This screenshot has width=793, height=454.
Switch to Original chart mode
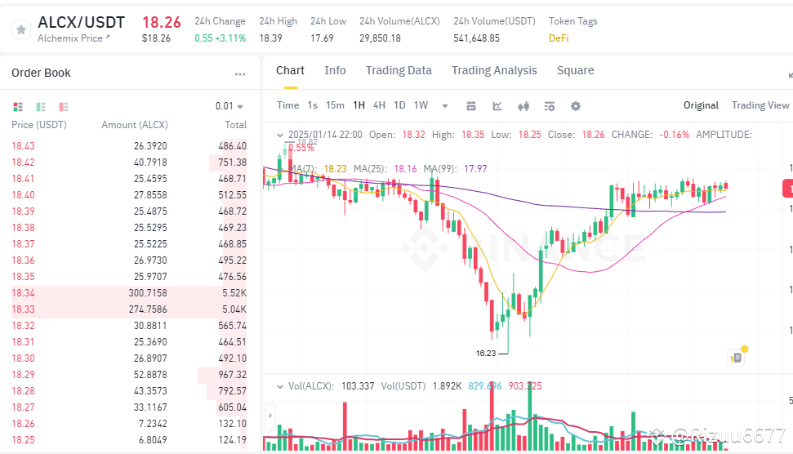[x=701, y=105]
